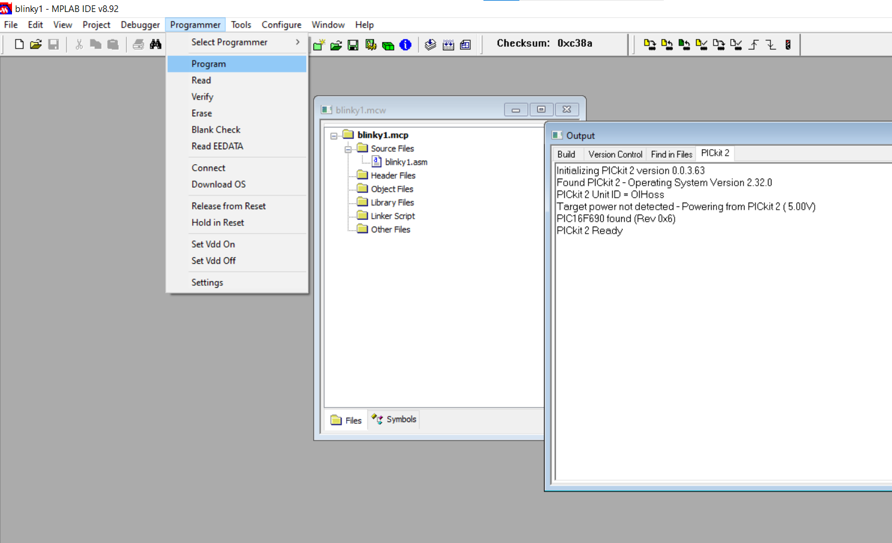Collapse the blinky1.mcp project tree node
The image size is (892, 543).
click(334, 136)
